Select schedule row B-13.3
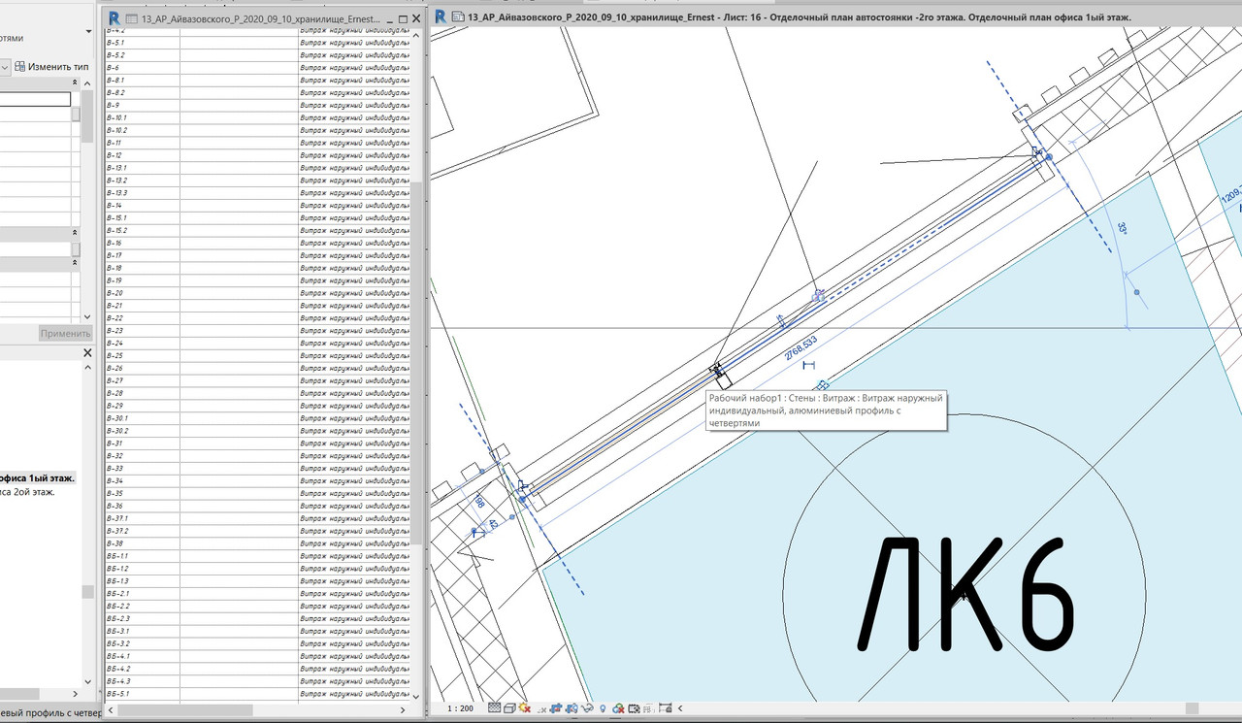The height and width of the screenshot is (723, 1242). pos(257,193)
